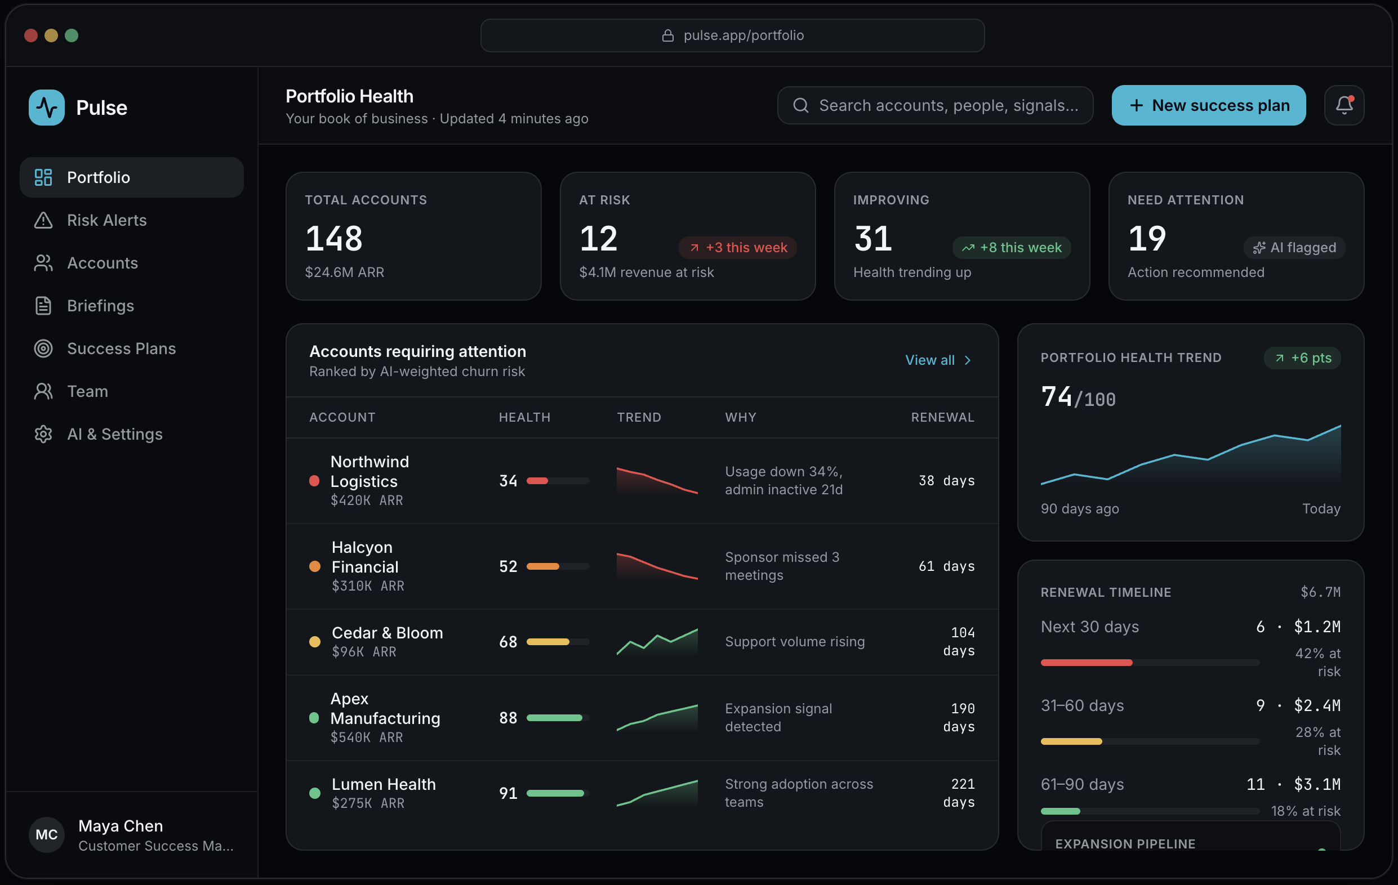1398x885 pixels.
Task: Open the Team page
Action: (132, 391)
